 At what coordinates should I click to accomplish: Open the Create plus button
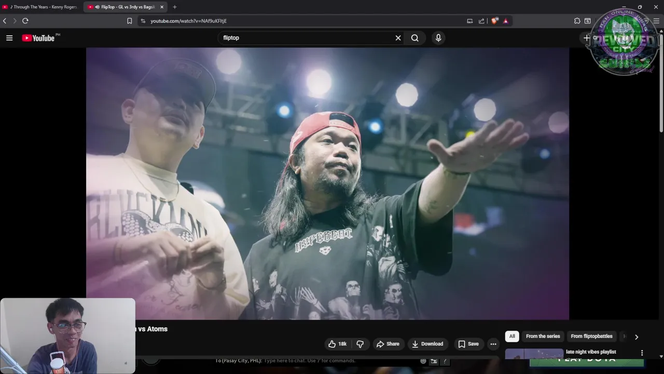coord(587,38)
